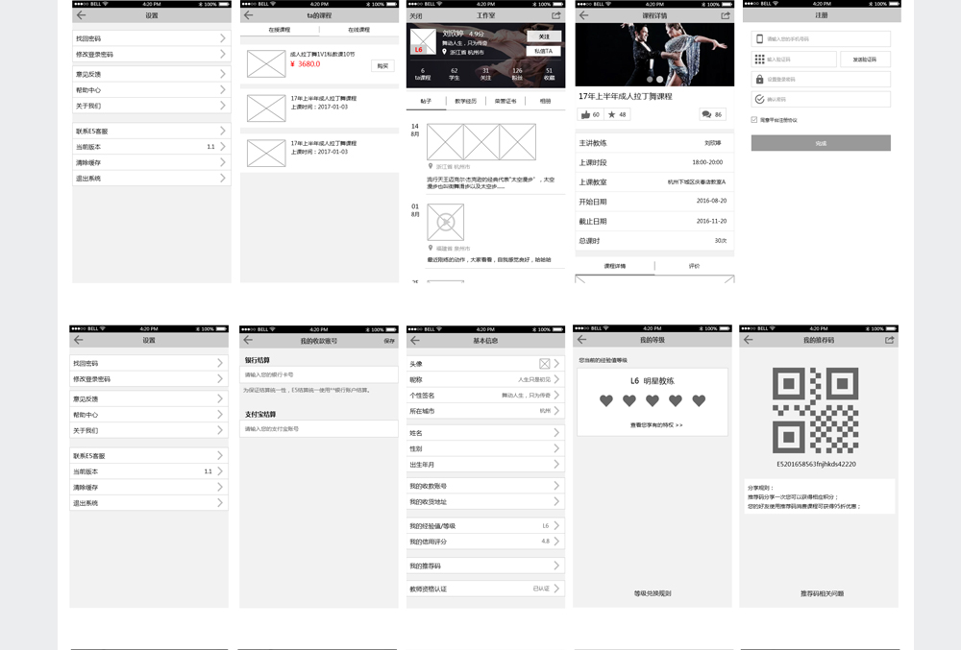Tap the 上课时段 18:00-20:00 row

tap(654, 163)
